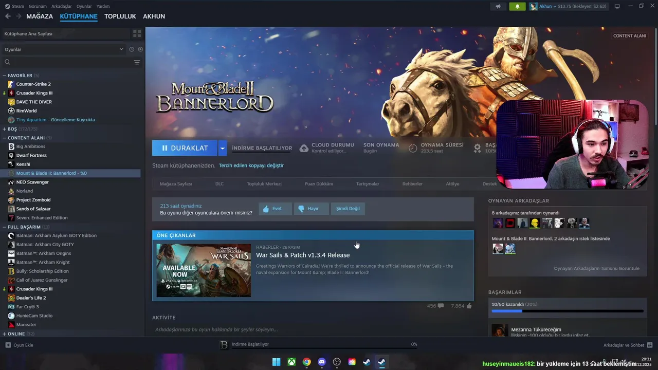
Task: Open Windows Start menu
Action: point(276,362)
